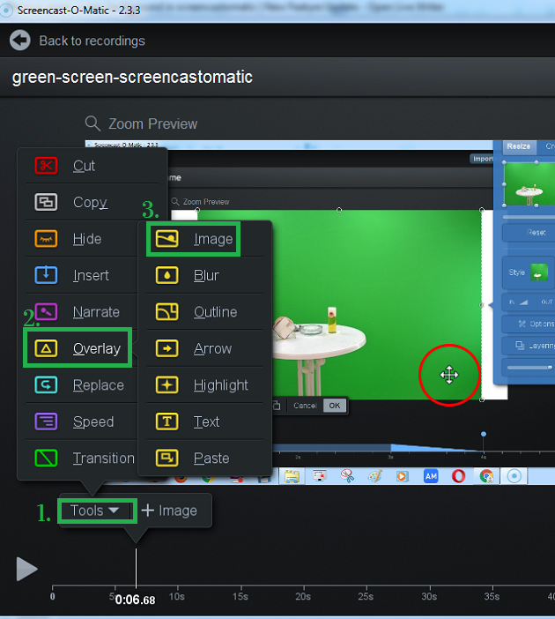Click the Arrow overlay icon
Image resolution: width=555 pixels, height=619 pixels.
(166, 348)
